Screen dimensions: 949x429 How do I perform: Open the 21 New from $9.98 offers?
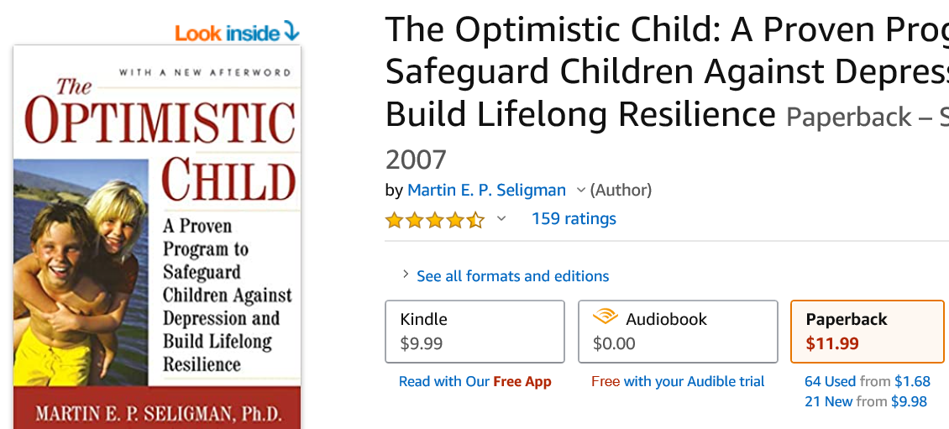(865, 402)
